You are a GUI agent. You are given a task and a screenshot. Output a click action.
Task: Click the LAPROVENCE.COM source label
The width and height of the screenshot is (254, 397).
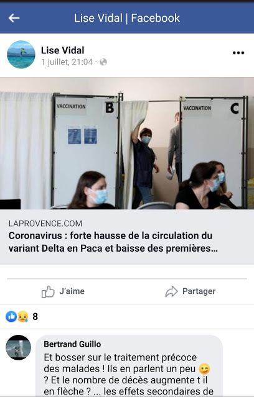coord(45,223)
